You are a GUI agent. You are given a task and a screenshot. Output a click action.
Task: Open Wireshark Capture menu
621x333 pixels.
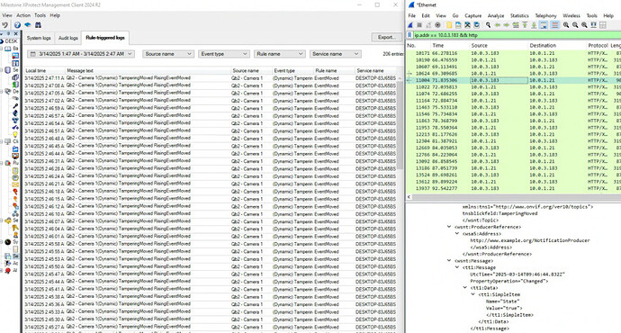472,15
